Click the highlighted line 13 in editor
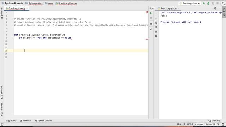Image resolution: width=226 pixels, height=127 pixels. 81,50
